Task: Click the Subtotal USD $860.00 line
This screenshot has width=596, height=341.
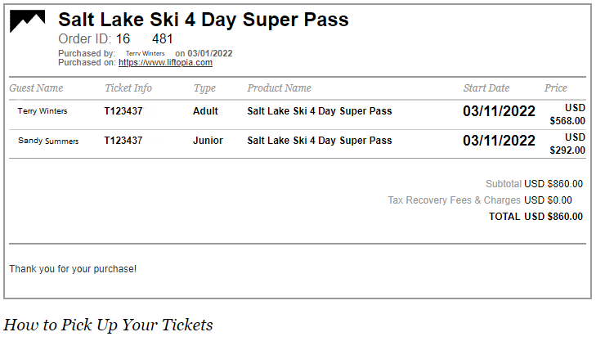Action: (534, 184)
